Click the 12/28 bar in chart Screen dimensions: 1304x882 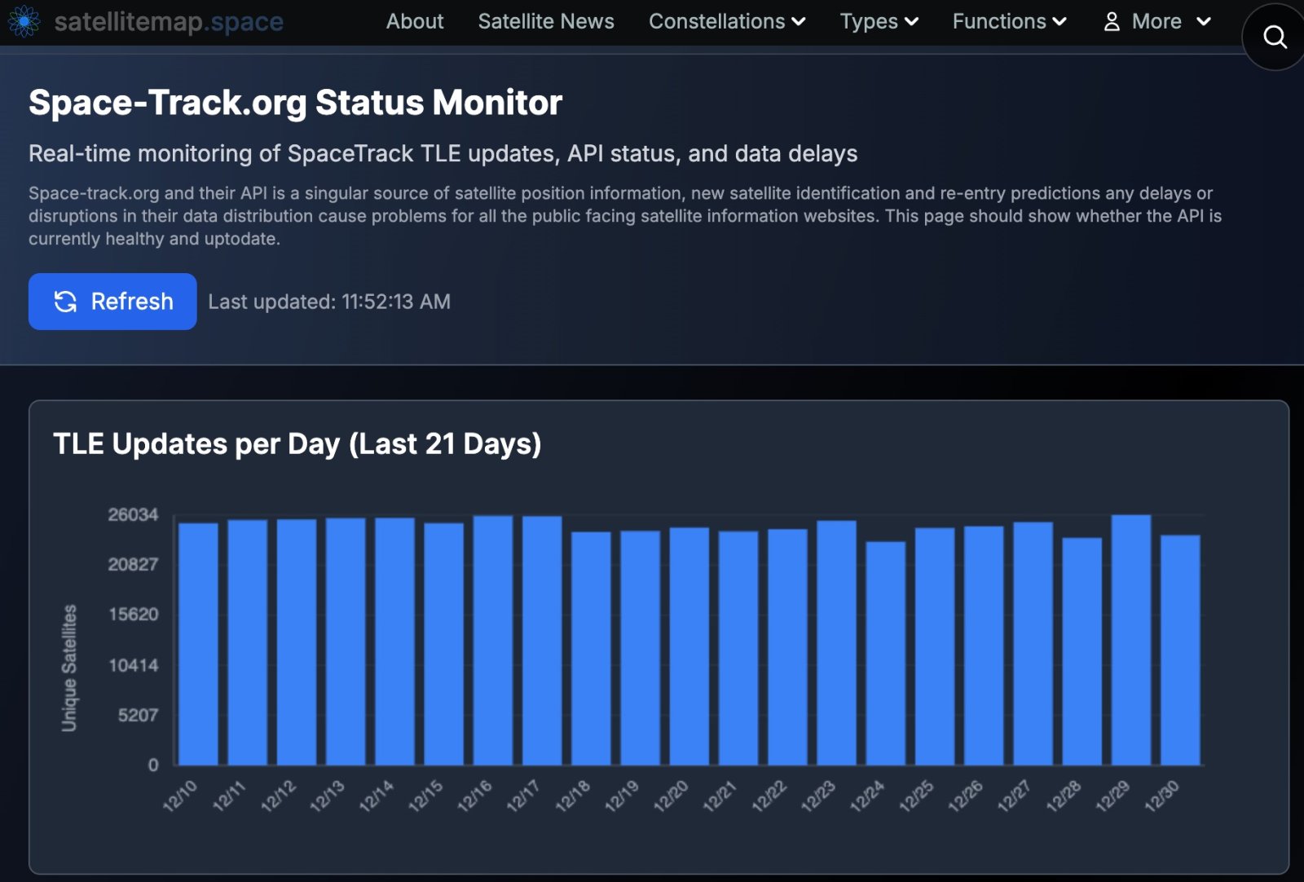(x=1082, y=650)
